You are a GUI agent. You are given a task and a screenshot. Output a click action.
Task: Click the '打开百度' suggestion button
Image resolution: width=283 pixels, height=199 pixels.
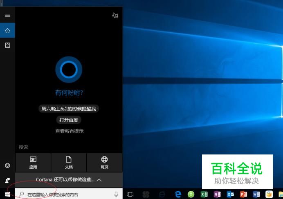tap(69, 120)
